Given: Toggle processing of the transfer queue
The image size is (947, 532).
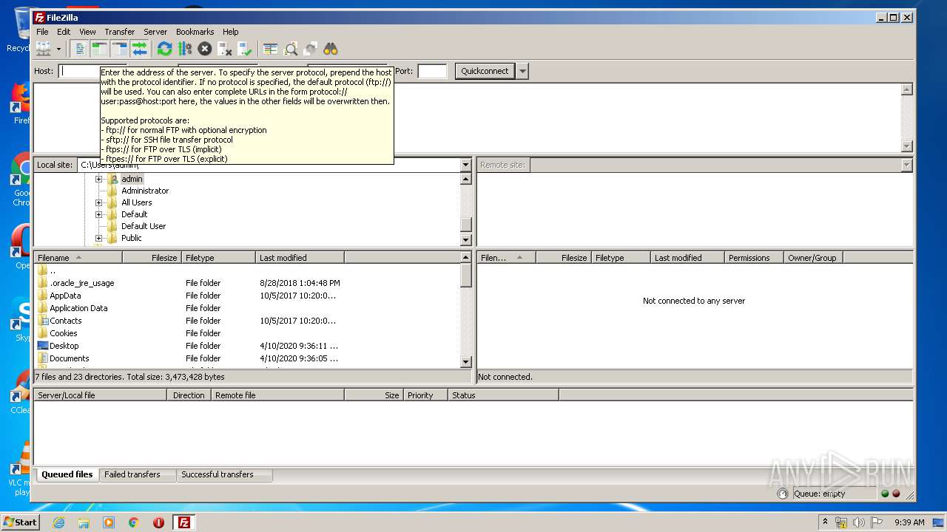Looking at the screenshot, I should tap(185, 49).
